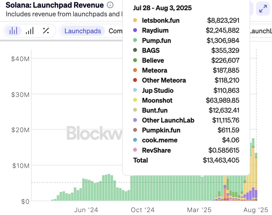Screen dimensions: 272x215
Task: Click the $63,989.85 value
Action: (223, 100)
